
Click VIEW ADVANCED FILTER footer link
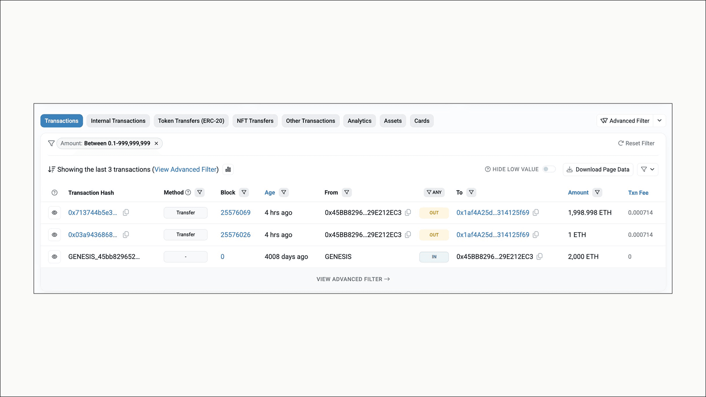[x=353, y=279]
